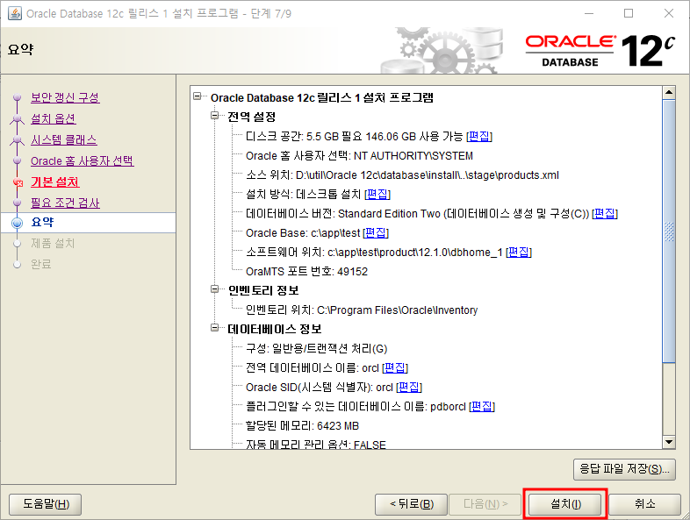Click 편집 link next to 디스크 공간

(x=479, y=136)
